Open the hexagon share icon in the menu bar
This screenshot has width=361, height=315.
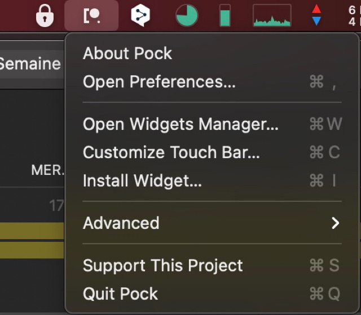coord(140,16)
